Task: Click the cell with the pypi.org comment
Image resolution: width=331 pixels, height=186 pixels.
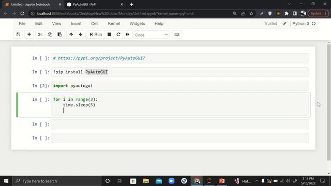Action: (x=180, y=58)
